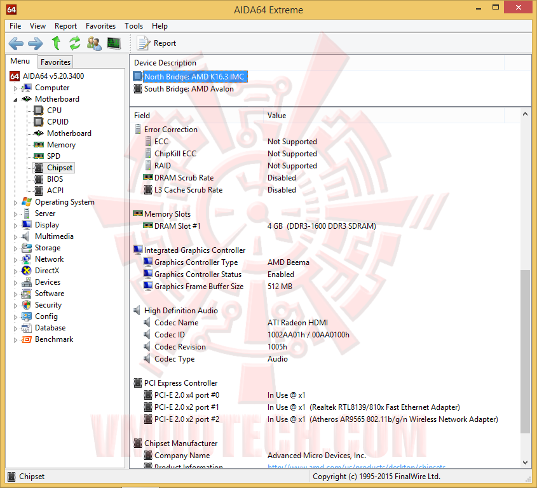Open the Tools menu
The image size is (537, 488).
(133, 26)
